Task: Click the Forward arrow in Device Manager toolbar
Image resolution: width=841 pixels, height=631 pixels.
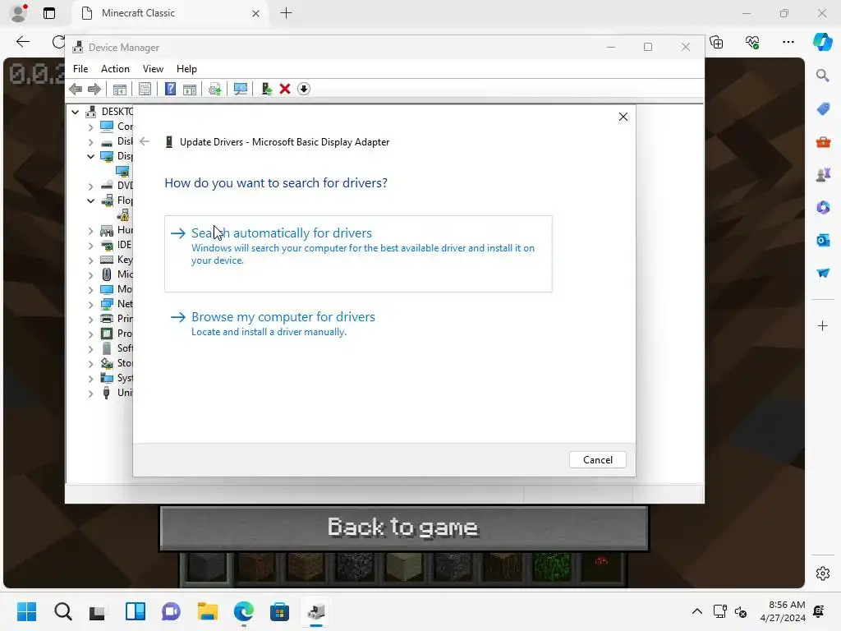Action: [x=94, y=89]
